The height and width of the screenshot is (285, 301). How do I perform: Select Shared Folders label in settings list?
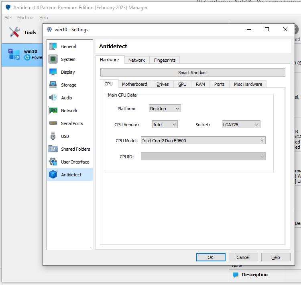75,149
